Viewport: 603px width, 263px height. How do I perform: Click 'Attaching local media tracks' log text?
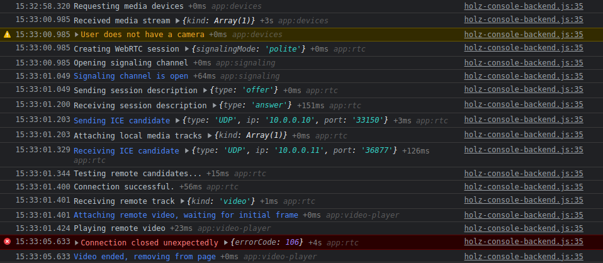(138, 135)
